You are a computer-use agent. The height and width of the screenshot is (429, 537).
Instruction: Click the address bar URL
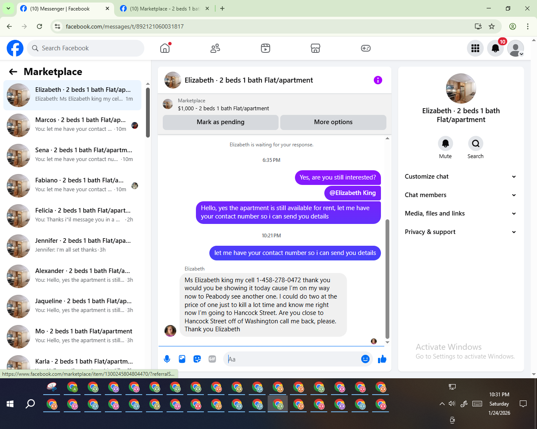(125, 26)
